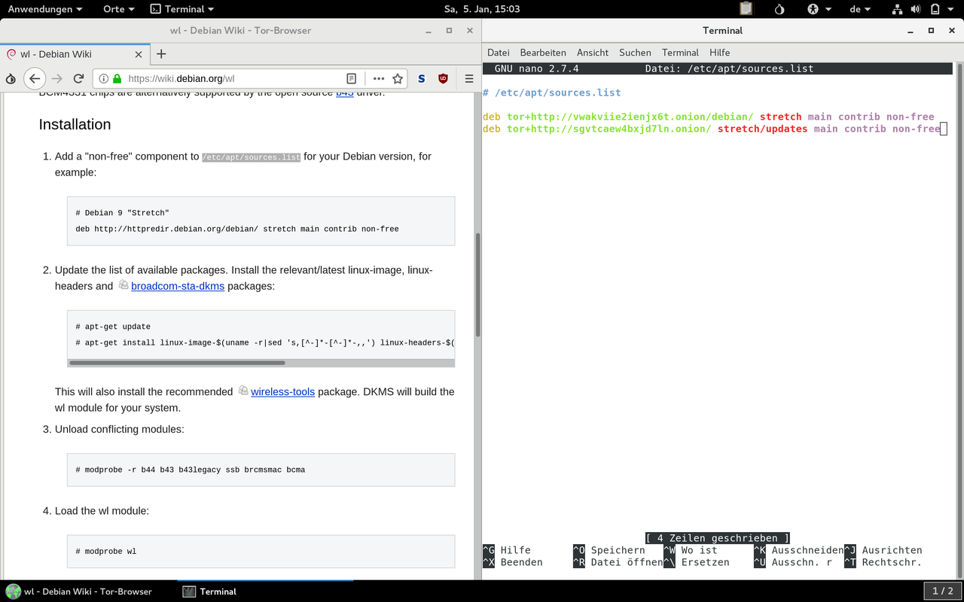Click the # modprobe wl code line
This screenshot has width=964, height=602.
(x=105, y=552)
